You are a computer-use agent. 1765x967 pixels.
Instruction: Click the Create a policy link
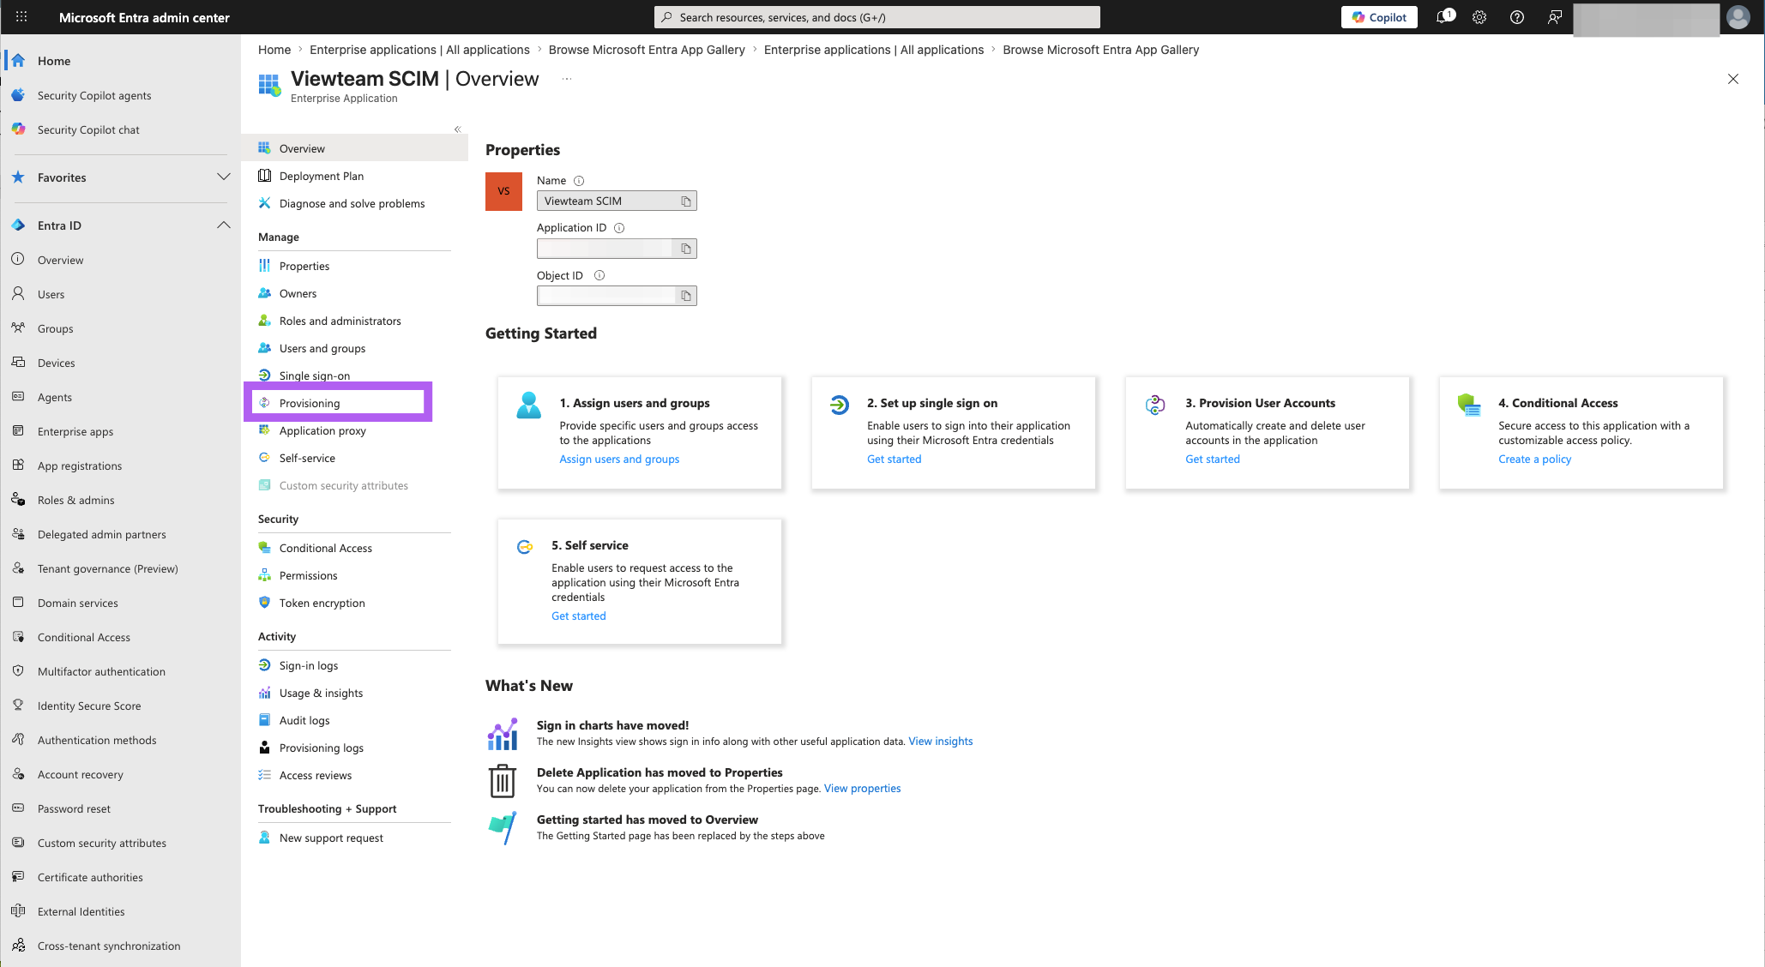point(1534,459)
